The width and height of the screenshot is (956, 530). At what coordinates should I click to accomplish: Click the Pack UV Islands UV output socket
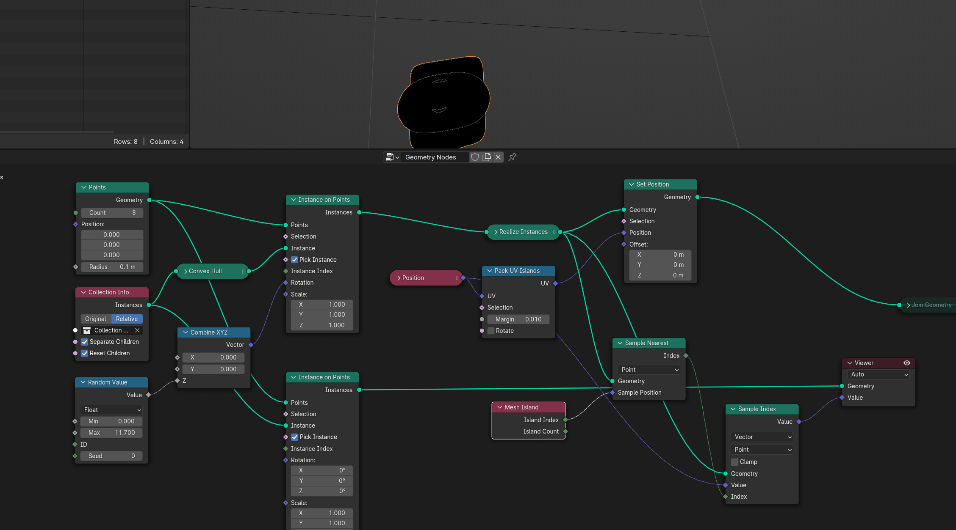[555, 283]
